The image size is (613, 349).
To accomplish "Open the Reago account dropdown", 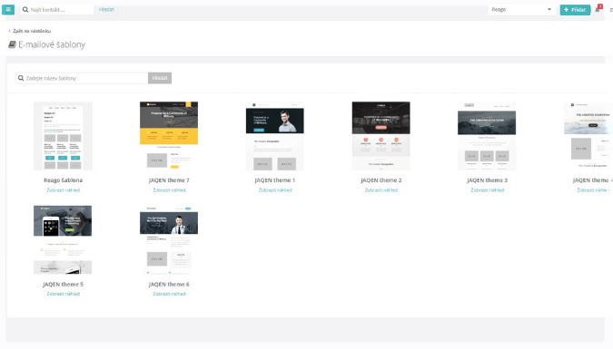I will [x=521, y=9].
